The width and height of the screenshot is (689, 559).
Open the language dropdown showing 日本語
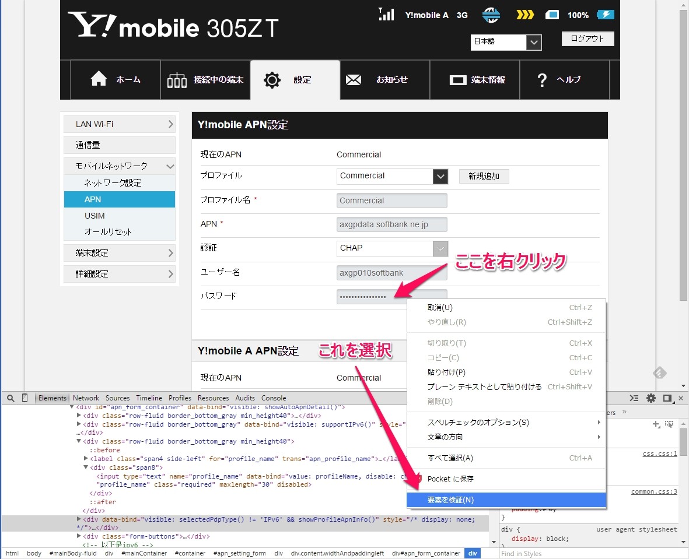click(x=506, y=42)
